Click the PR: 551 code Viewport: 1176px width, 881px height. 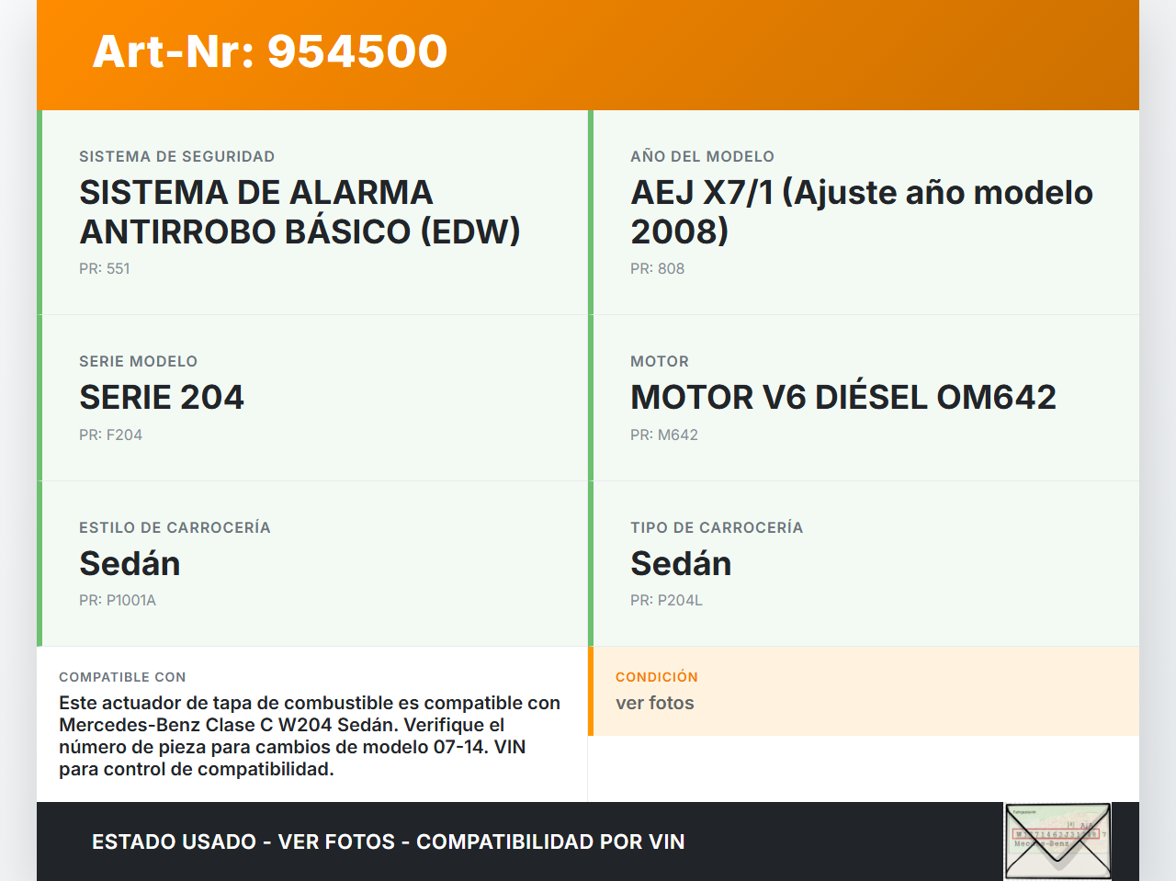pyautogui.click(x=105, y=269)
